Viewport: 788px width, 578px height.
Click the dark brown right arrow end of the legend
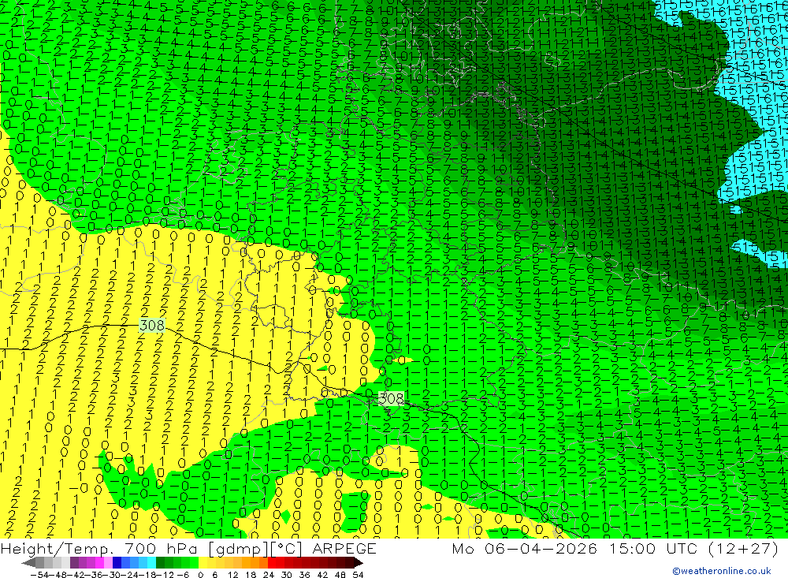tap(359, 562)
